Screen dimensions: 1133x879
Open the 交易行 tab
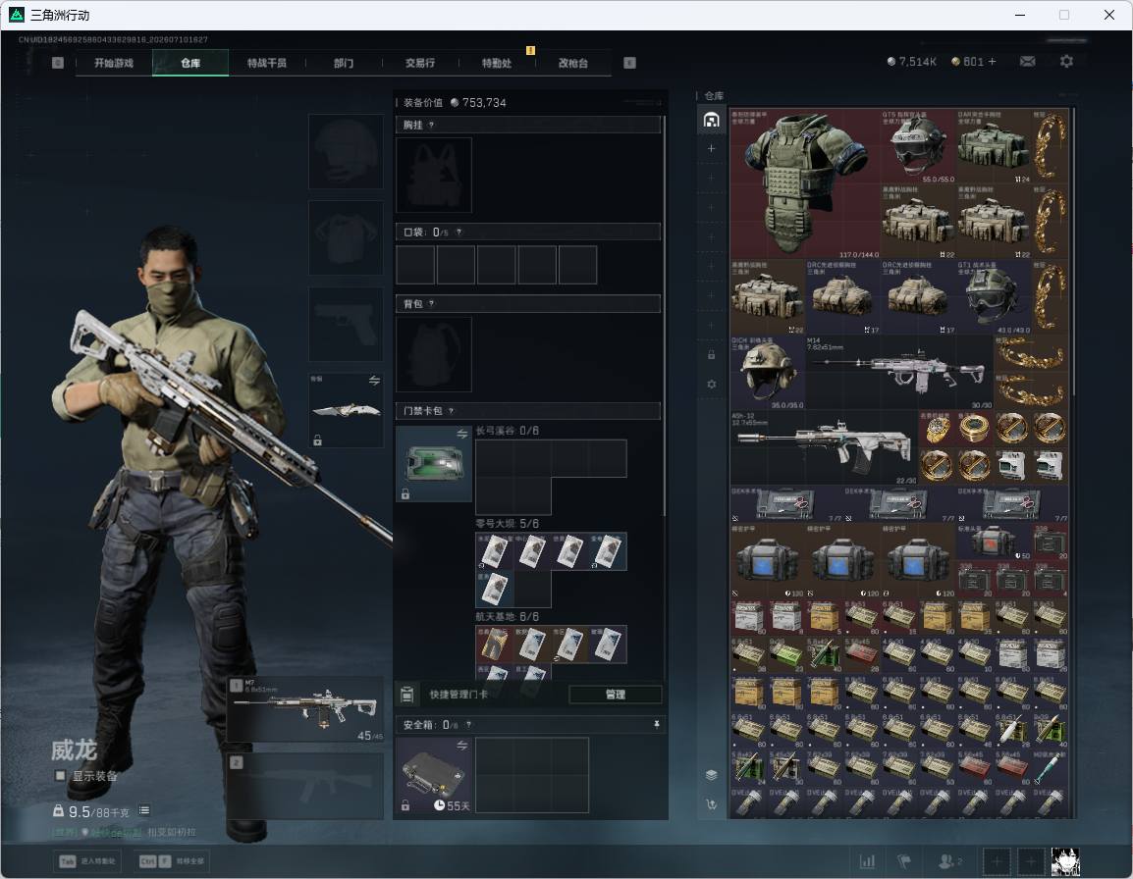click(x=420, y=63)
